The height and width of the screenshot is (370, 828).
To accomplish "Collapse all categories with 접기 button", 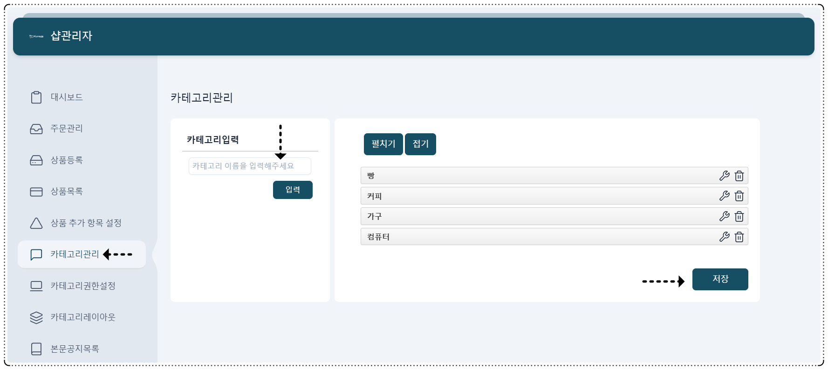I will [420, 144].
